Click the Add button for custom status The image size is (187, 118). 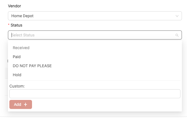tap(21, 104)
